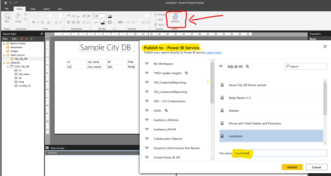Switch to the View ribbon tab

click(x=60, y=9)
